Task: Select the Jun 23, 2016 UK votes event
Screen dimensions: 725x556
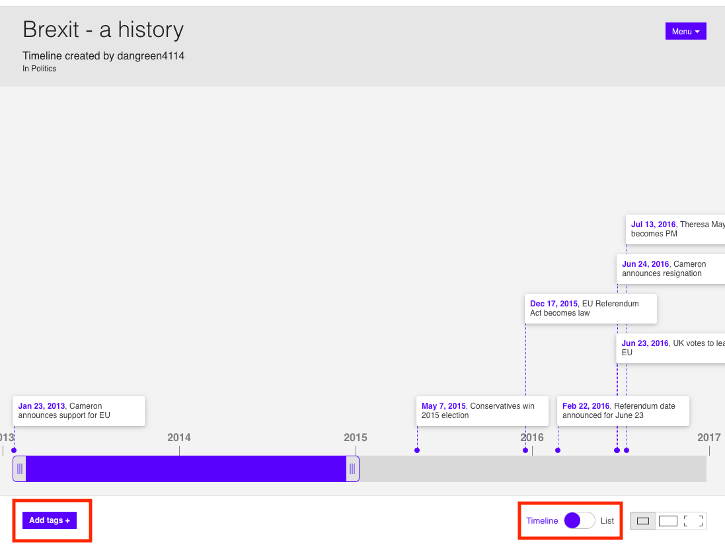Action: 671,348
